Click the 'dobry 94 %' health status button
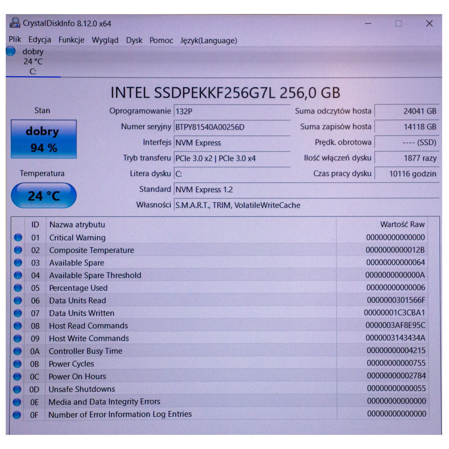 point(44,139)
